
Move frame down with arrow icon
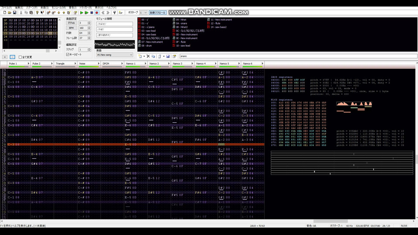click(59, 13)
